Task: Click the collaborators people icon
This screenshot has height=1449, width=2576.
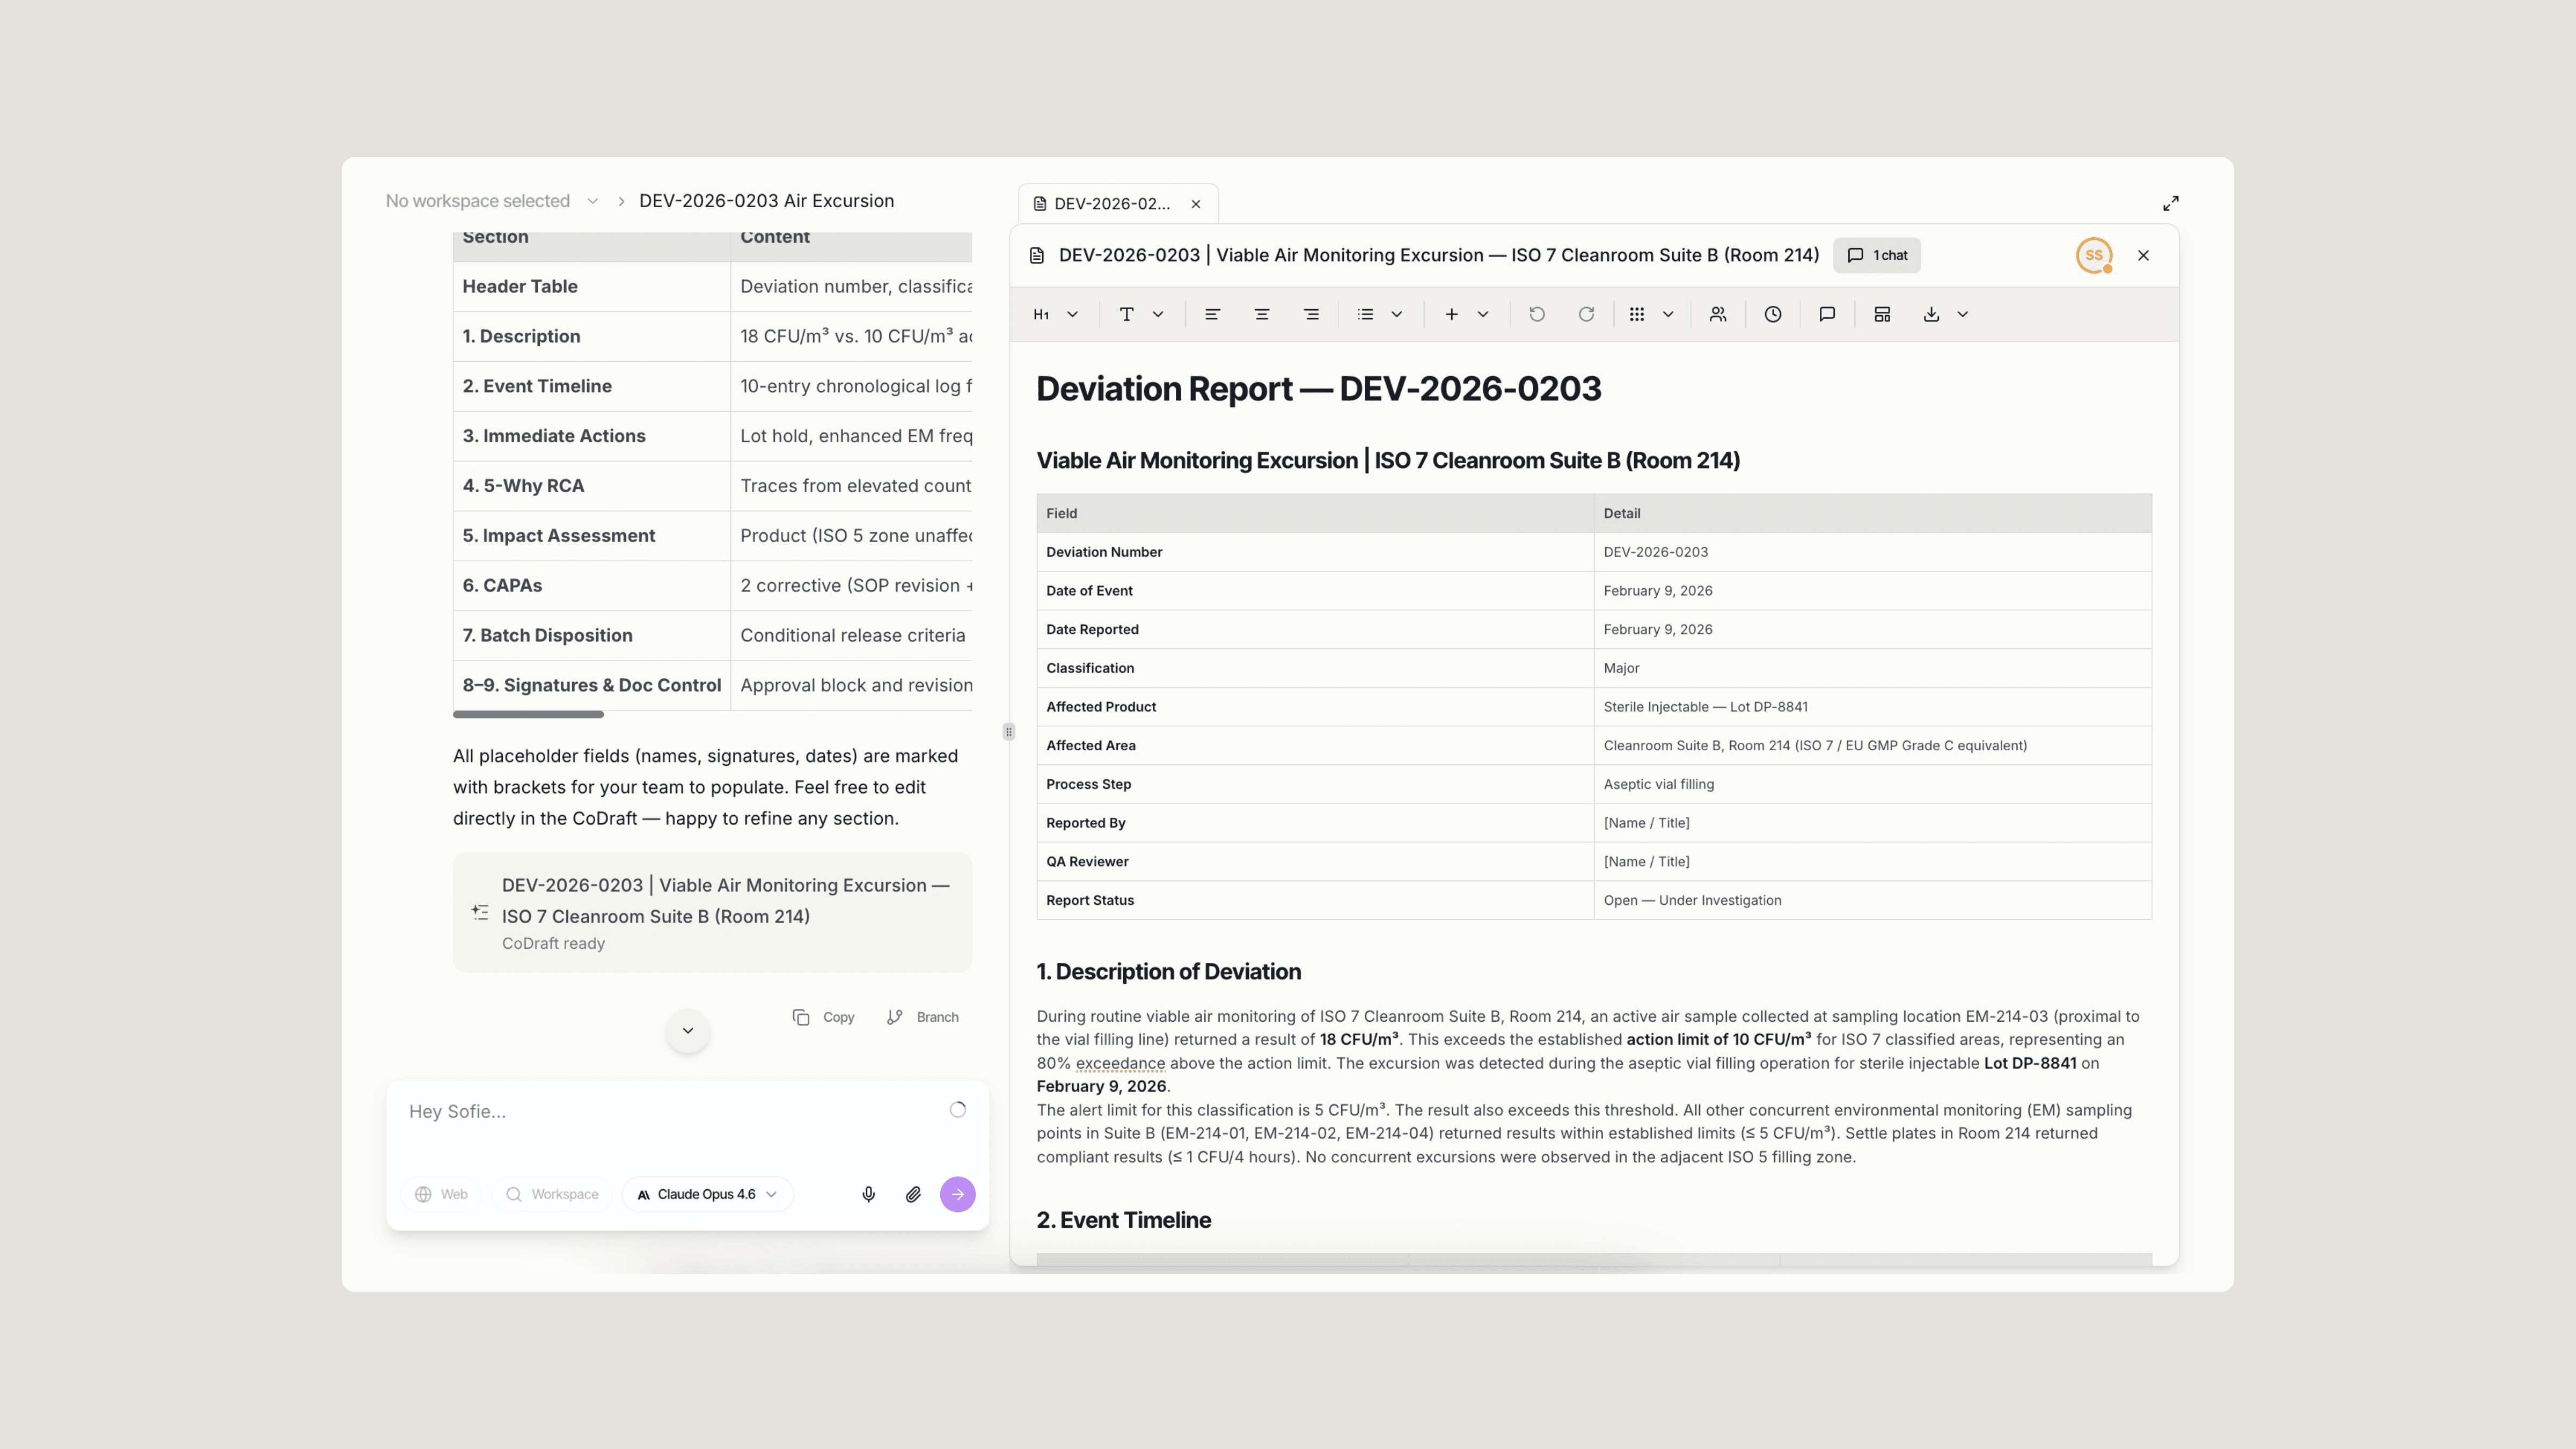Action: tap(1717, 314)
